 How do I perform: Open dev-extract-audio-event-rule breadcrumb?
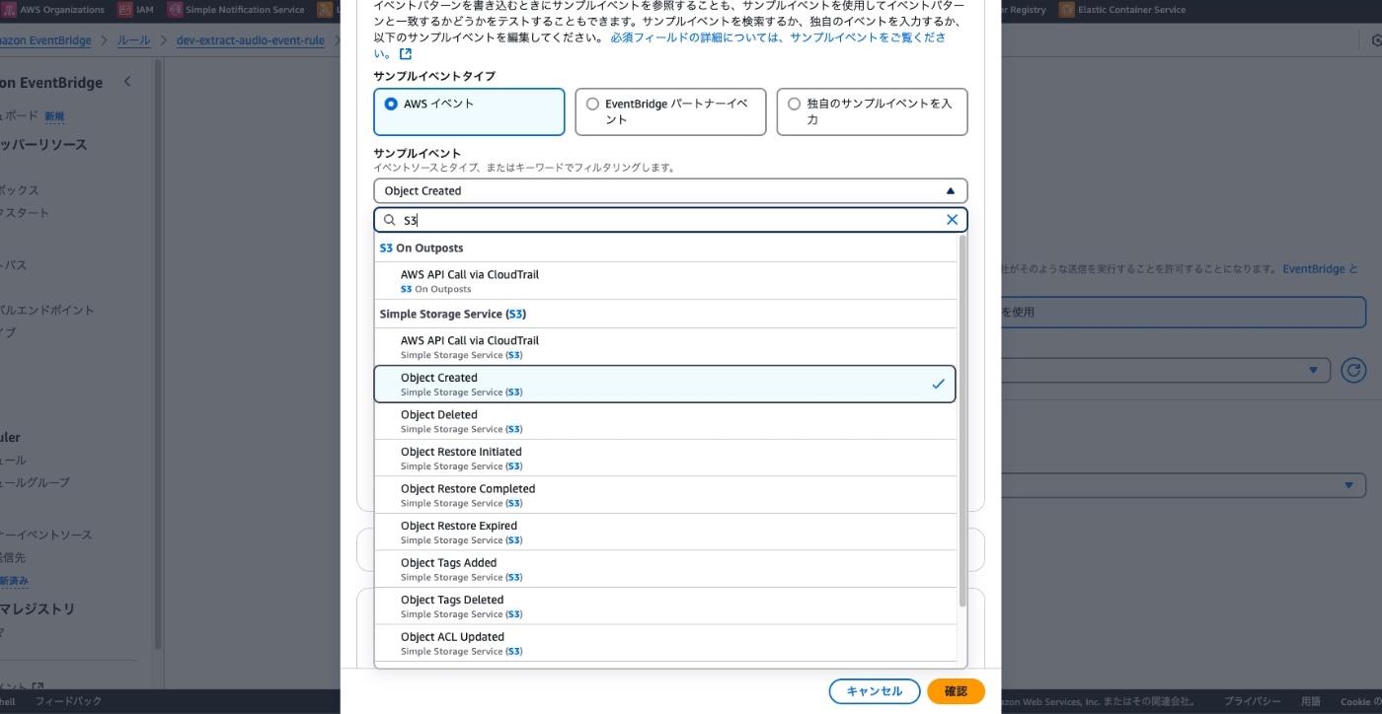pyautogui.click(x=249, y=40)
